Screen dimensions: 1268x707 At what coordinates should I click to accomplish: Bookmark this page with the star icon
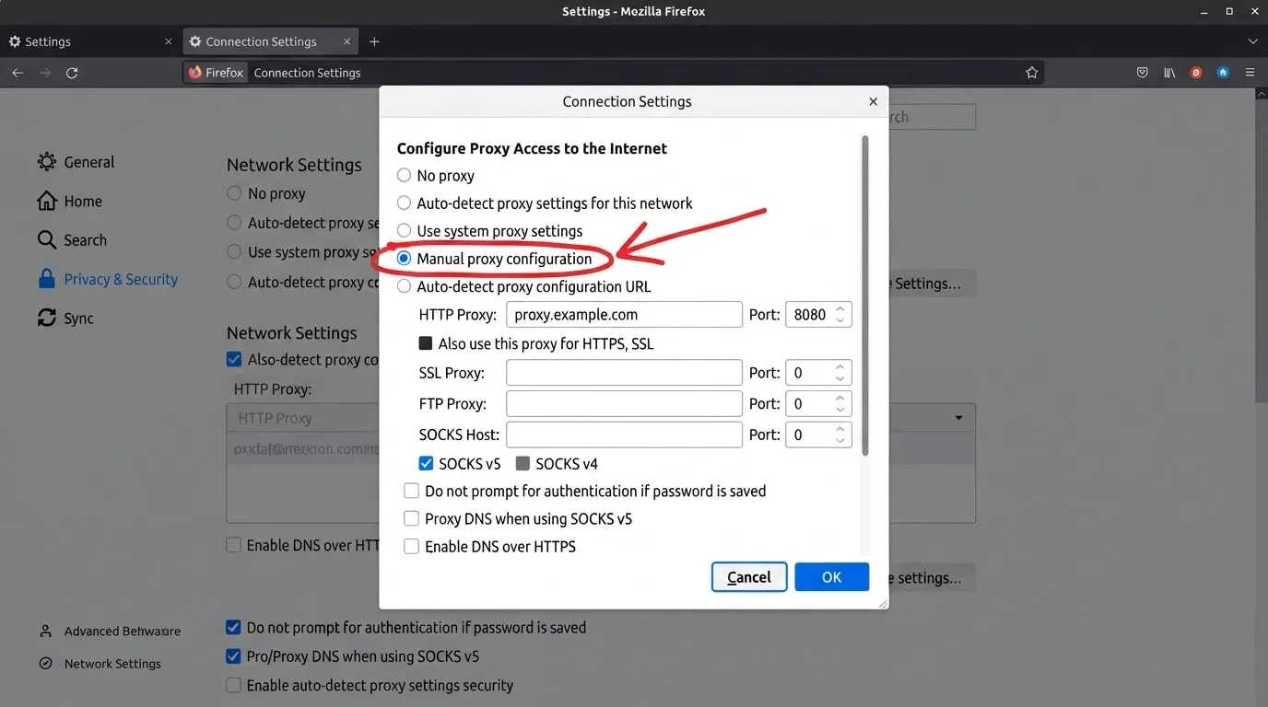[x=1032, y=73]
